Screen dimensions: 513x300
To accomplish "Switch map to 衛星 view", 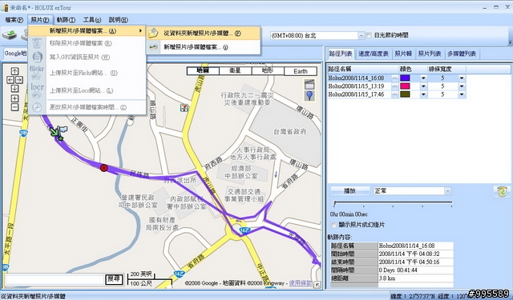I will tap(236, 71).
